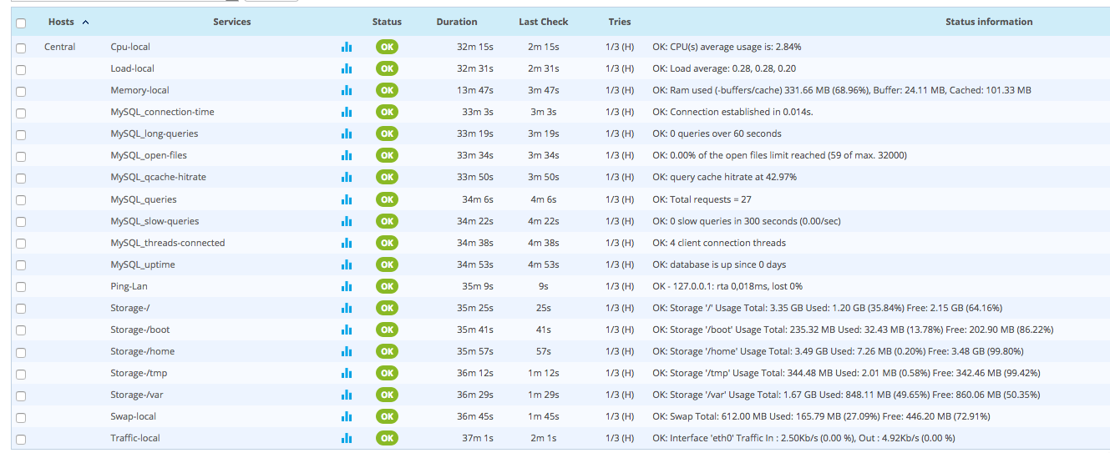
Task: Open the Traffic-local graph icon
Action: 347,438
